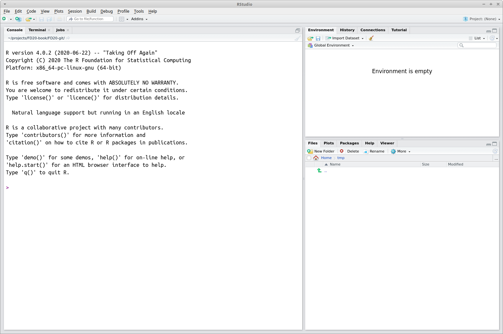Screen dimensions: 503x334
Task: Open the Tools menu
Action: tap(139, 11)
